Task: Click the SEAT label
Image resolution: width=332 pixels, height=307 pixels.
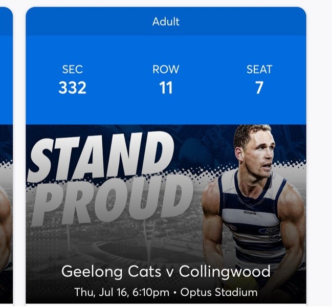Action: tap(259, 70)
